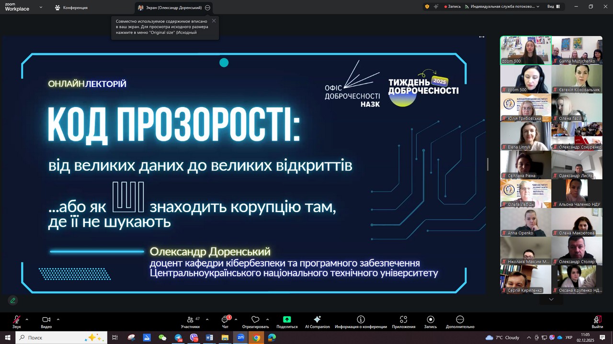613x344 pixels.
Task: Open the Чат chat panel
Action: point(225,320)
